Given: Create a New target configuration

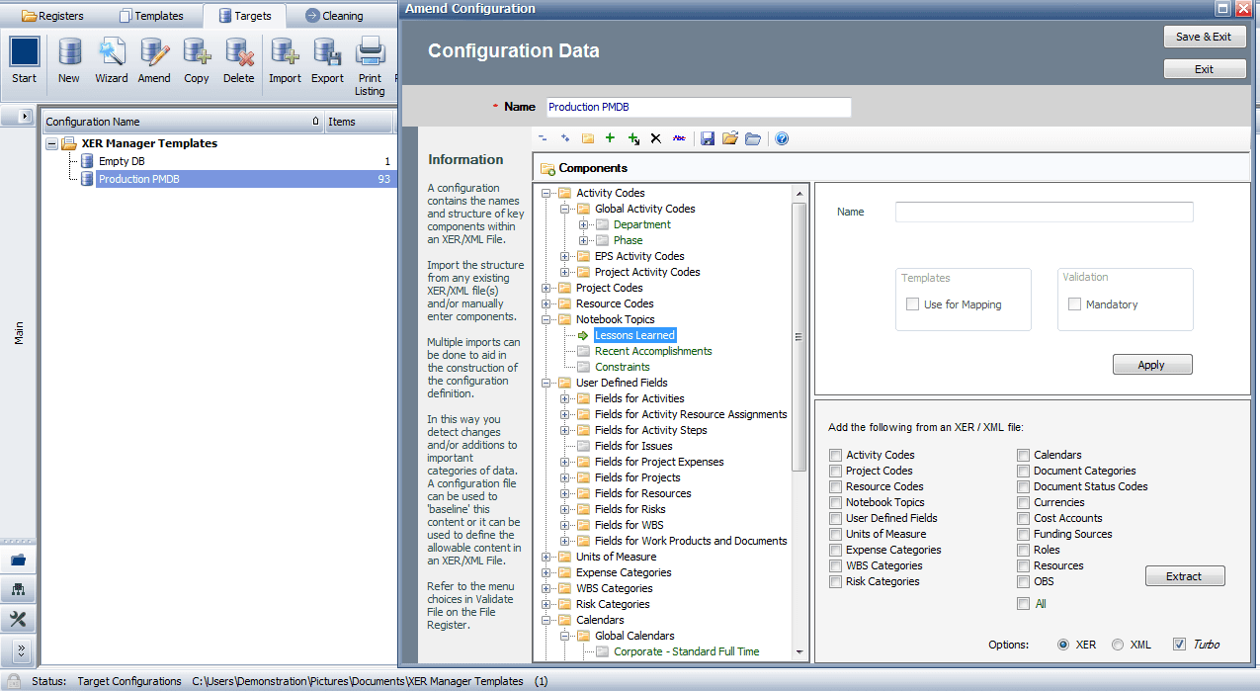Looking at the screenshot, I should [x=69, y=61].
